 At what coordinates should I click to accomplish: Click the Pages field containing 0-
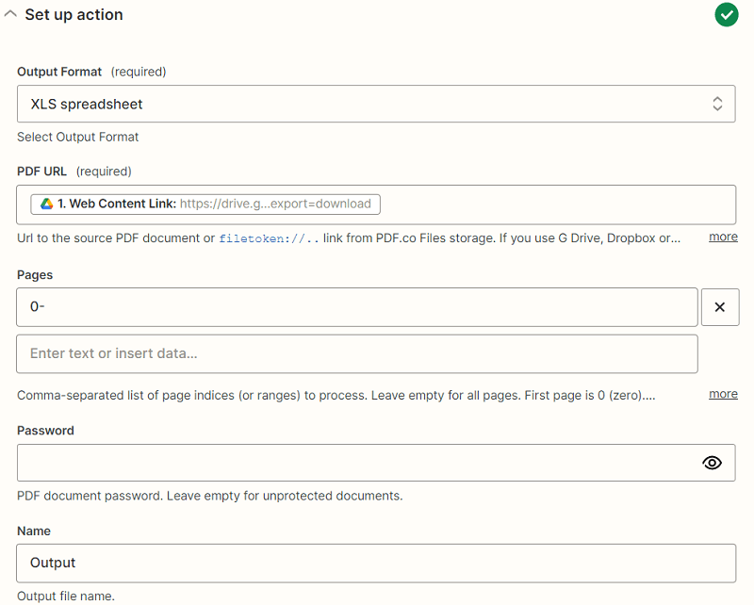tap(356, 307)
